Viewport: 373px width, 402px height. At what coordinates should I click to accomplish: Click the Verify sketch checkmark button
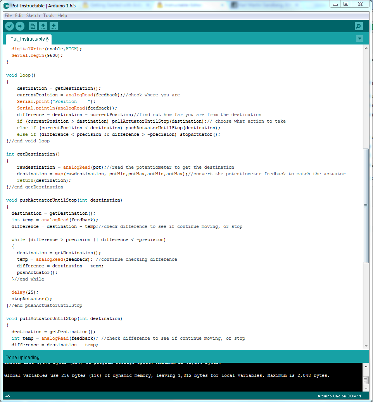(10, 26)
